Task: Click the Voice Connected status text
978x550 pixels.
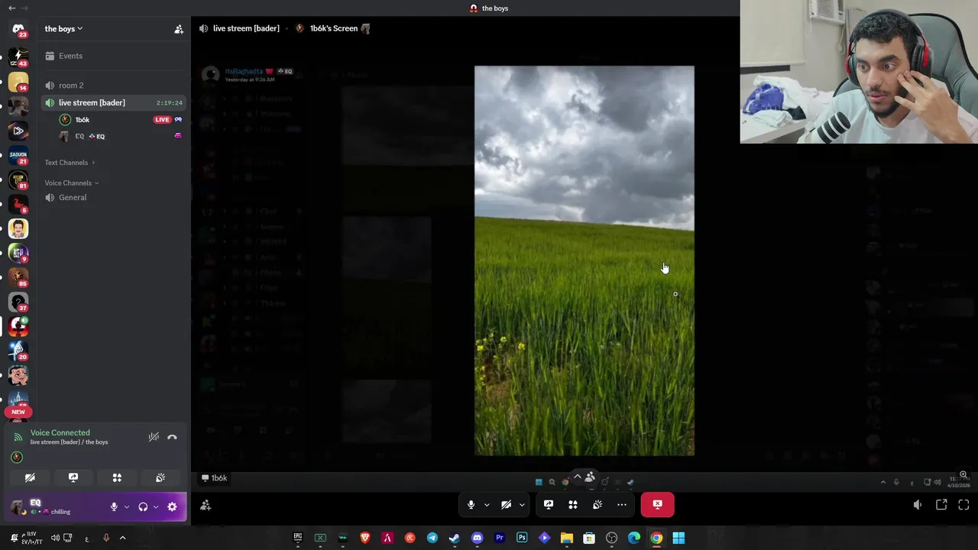Action: tap(60, 433)
